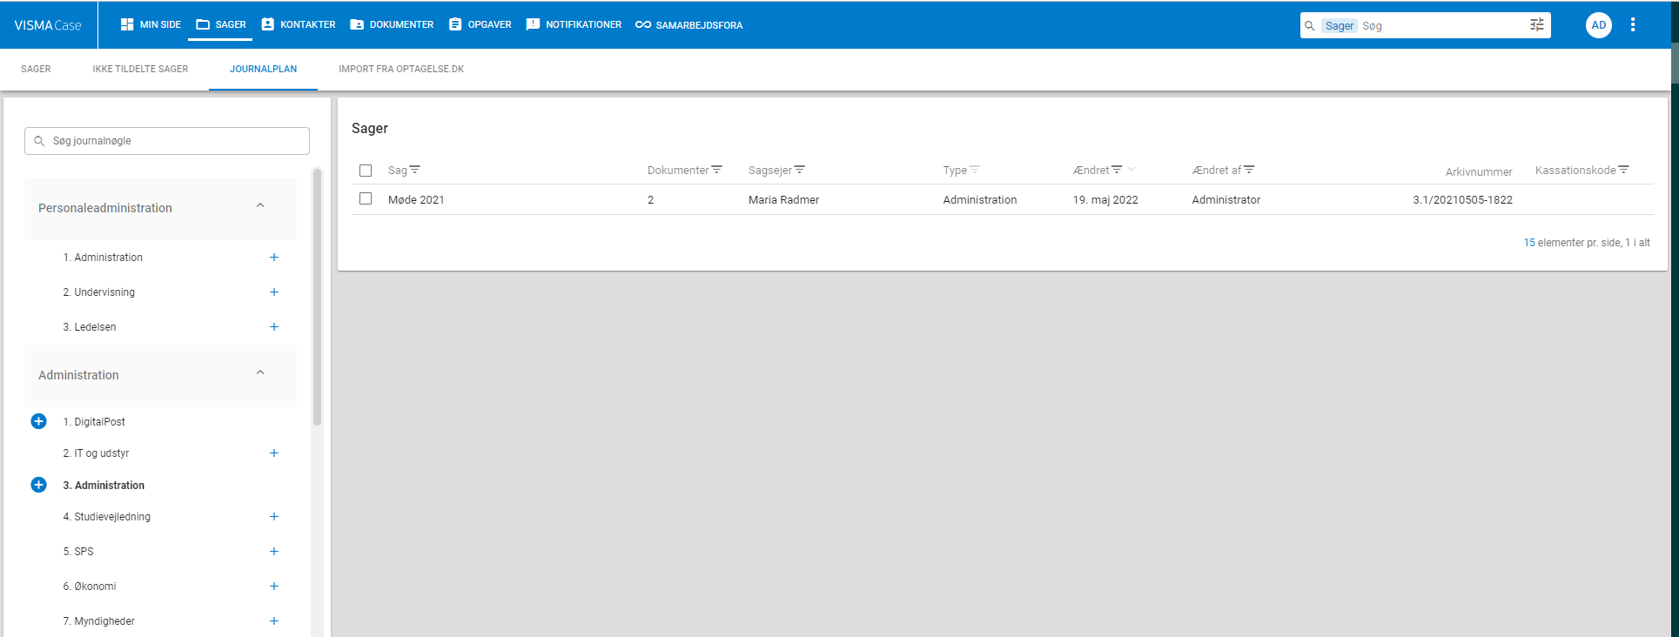Click plus next to 1. Administration
This screenshot has width=1679, height=637.
pos(273,258)
